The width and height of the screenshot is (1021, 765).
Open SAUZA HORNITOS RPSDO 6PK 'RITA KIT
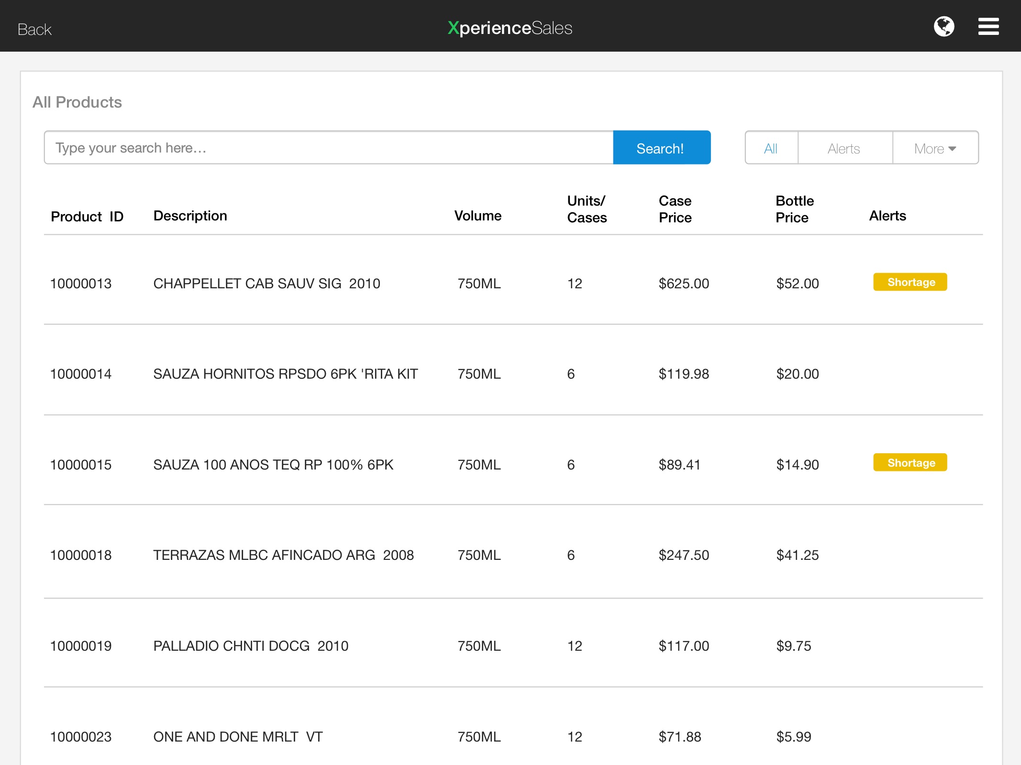coord(286,374)
